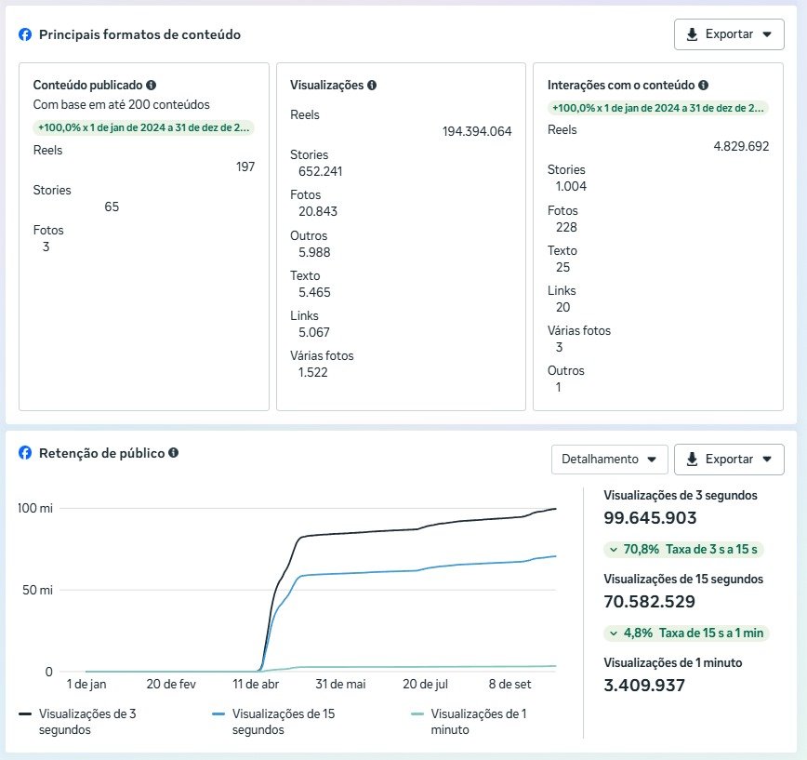The width and height of the screenshot is (807, 760).
Task: Expand the top Exportar dropdown arrow
Action: (x=766, y=34)
